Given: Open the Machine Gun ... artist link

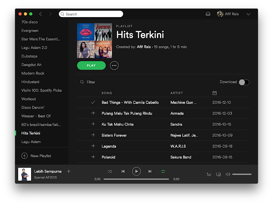Looking at the screenshot, I should coord(183,102).
